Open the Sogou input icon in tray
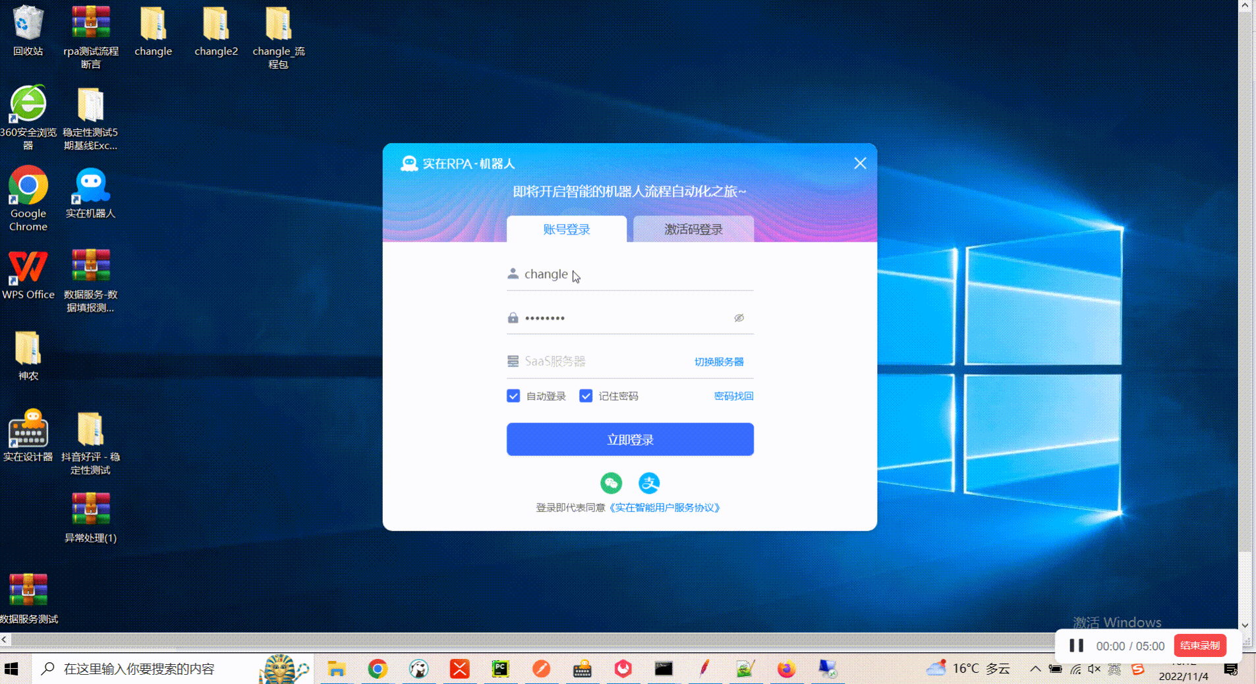Image resolution: width=1256 pixels, height=684 pixels. (x=1138, y=670)
